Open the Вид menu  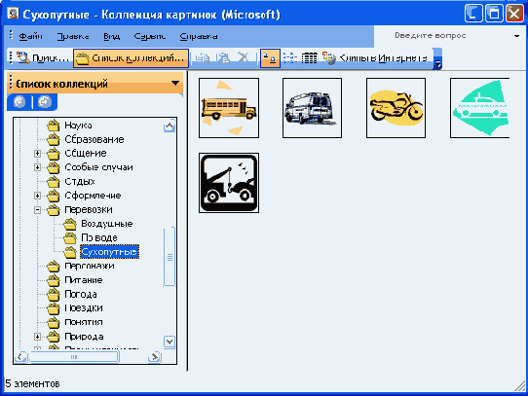111,36
